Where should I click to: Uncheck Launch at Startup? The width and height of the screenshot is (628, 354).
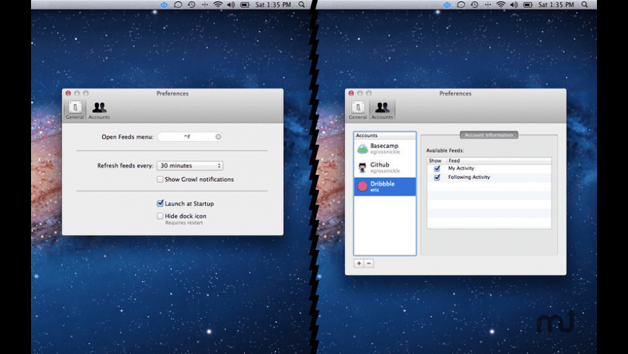[160, 203]
